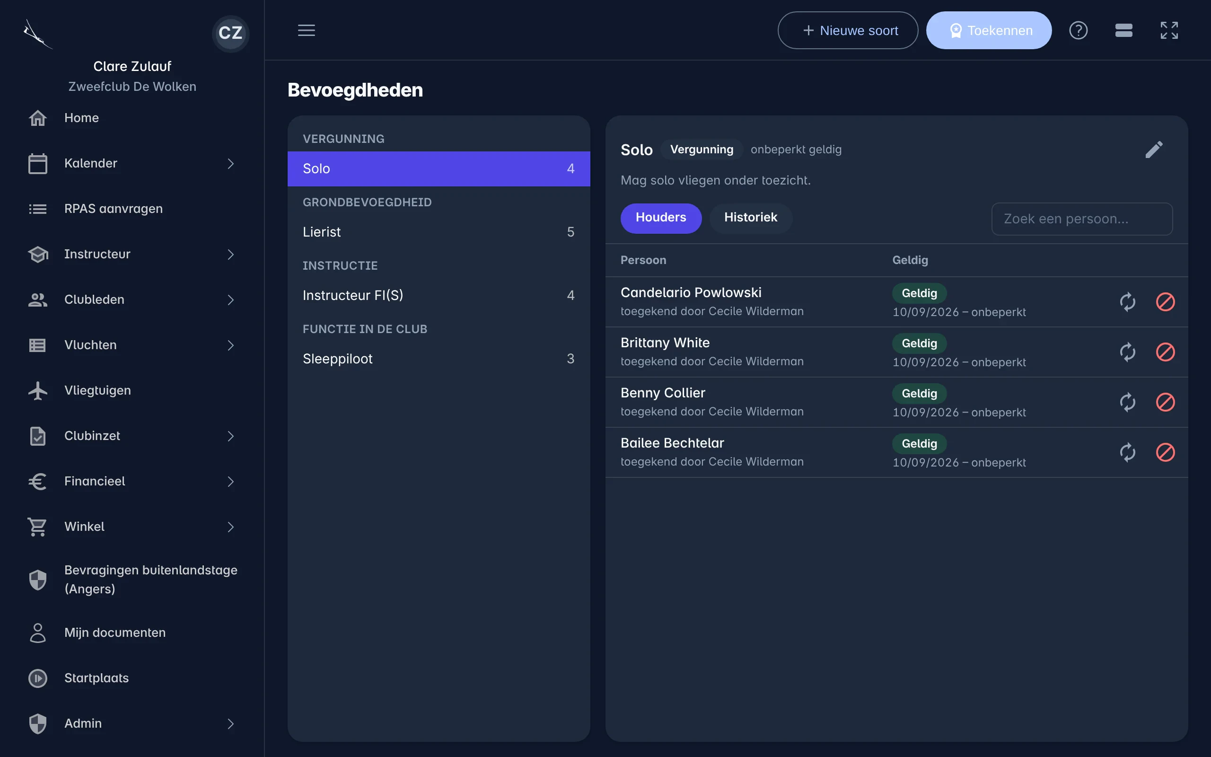Click the Vergunning badge next to Solo
Viewport: 1211px width, 757px height.
702,149
